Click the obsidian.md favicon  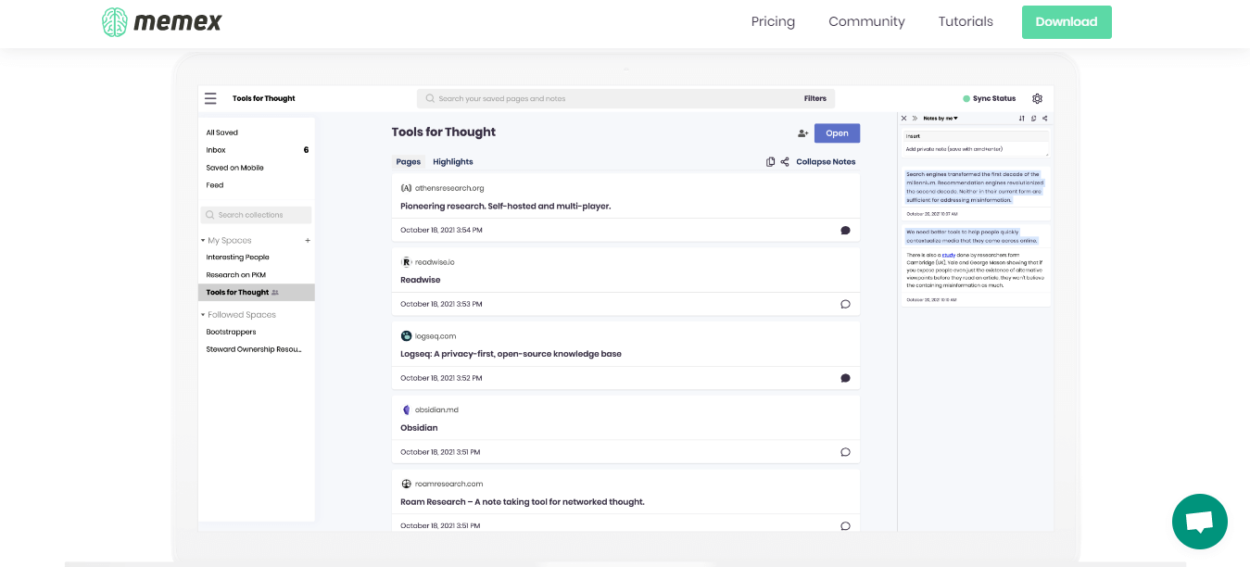(406, 409)
